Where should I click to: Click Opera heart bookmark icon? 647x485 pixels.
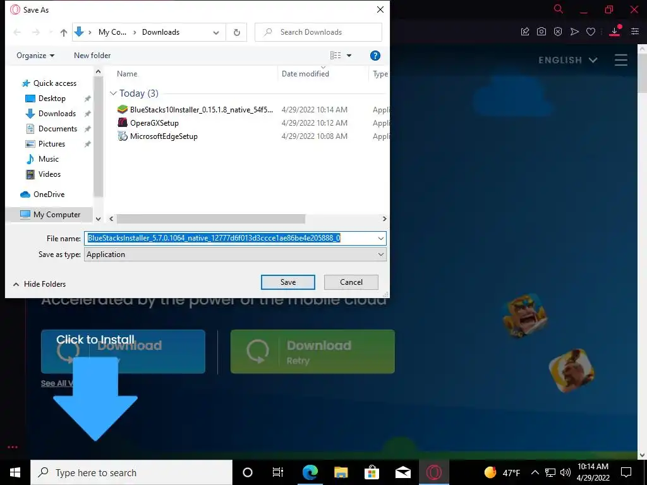pyautogui.click(x=591, y=32)
